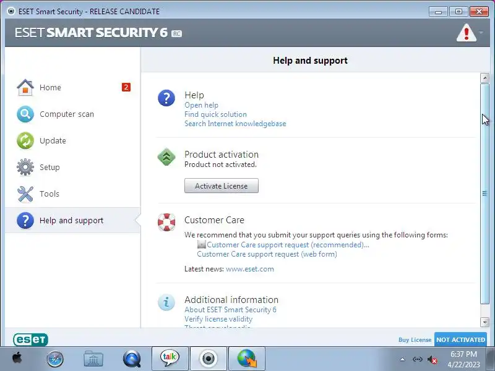Click the green Product activation icon
This screenshot has height=371, width=495.
[x=166, y=157]
